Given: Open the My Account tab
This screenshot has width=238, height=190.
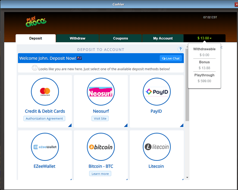Looking at the screenshot, I should 163,38.
